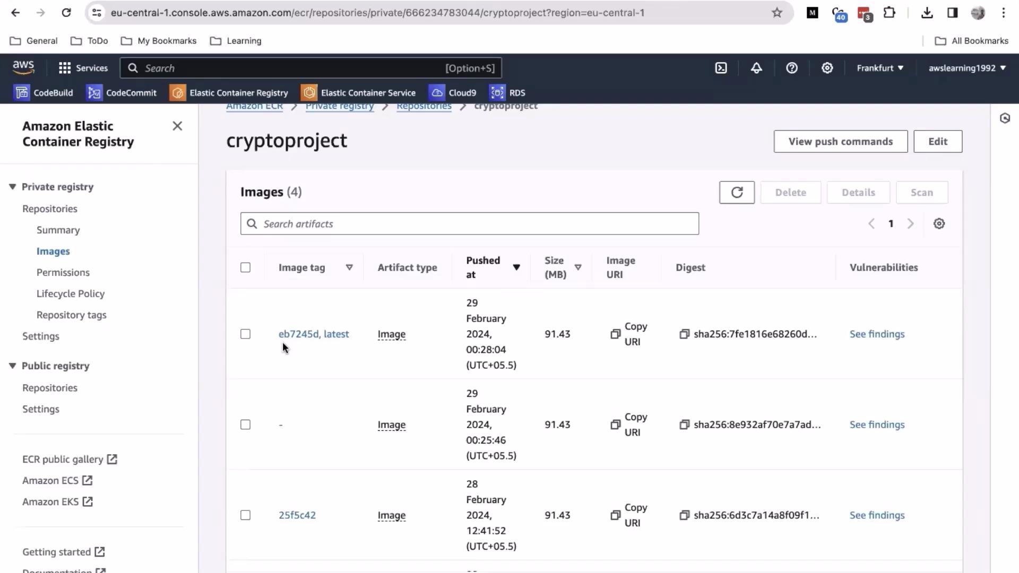
Task: Open Frankfurt region dropdown
Action: tap(880, 68)
